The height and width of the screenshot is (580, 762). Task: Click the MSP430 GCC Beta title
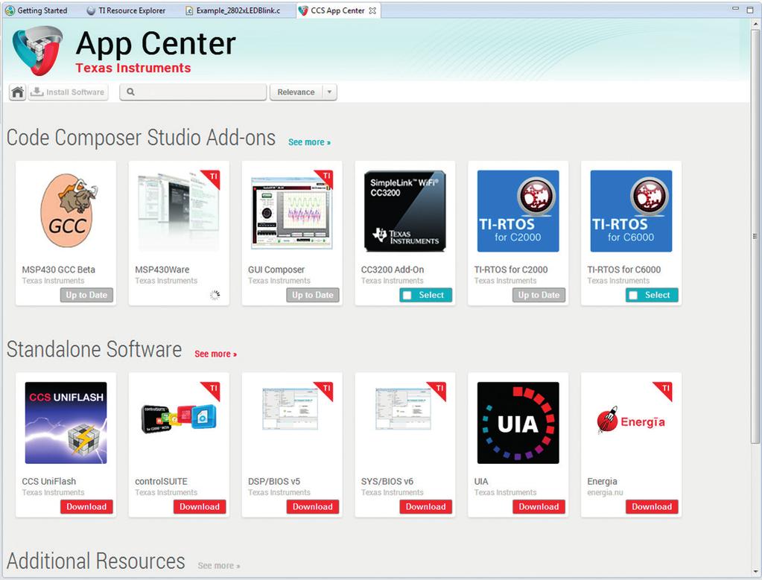tap(58, 270)
